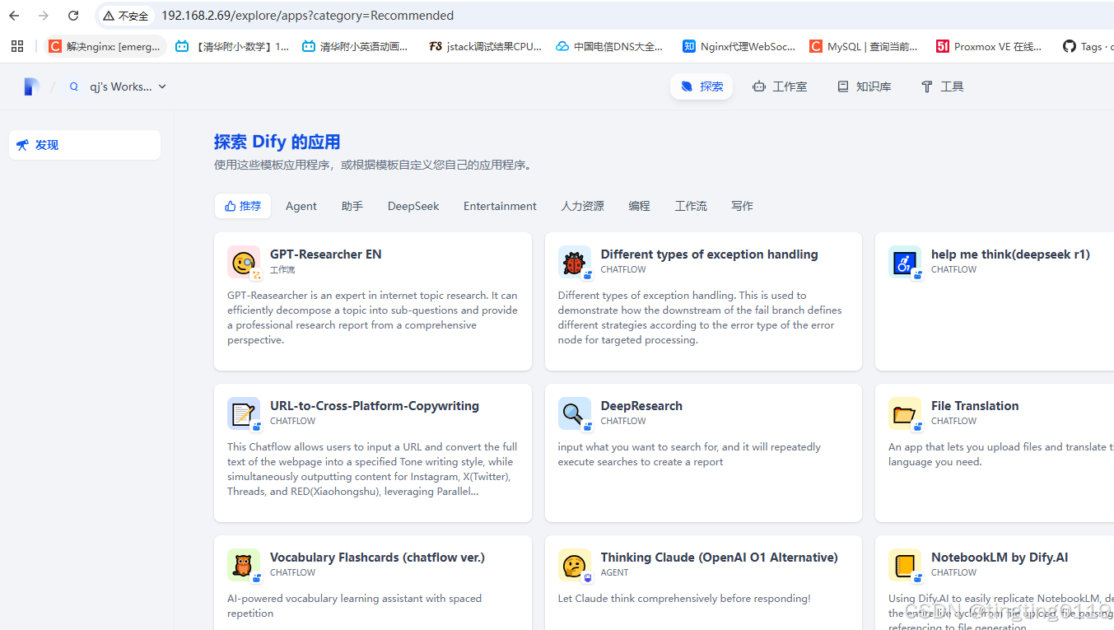
Task: Click the 不安全 security warning badge
Action: (x=126, y=16)
